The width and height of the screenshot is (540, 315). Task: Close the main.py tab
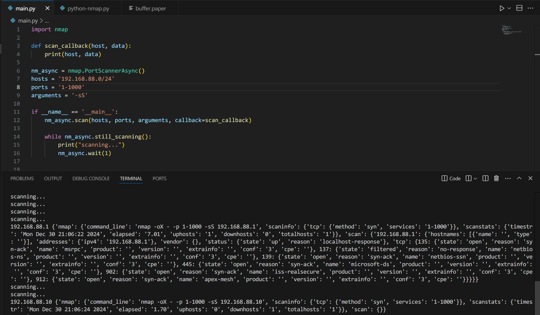(47, 8)
